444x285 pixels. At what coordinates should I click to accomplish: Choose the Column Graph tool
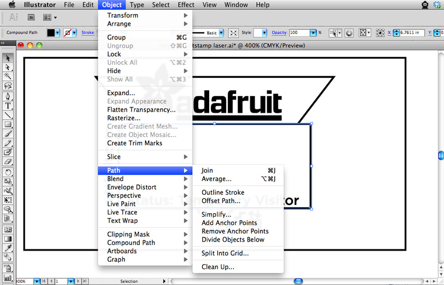pyautogui.click(x=8, y=277)
